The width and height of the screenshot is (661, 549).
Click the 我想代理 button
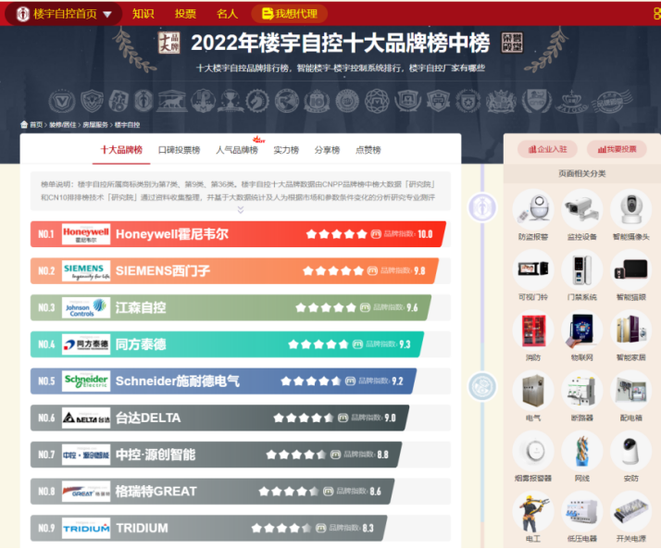pyautogui.click(x=290, y=14)
